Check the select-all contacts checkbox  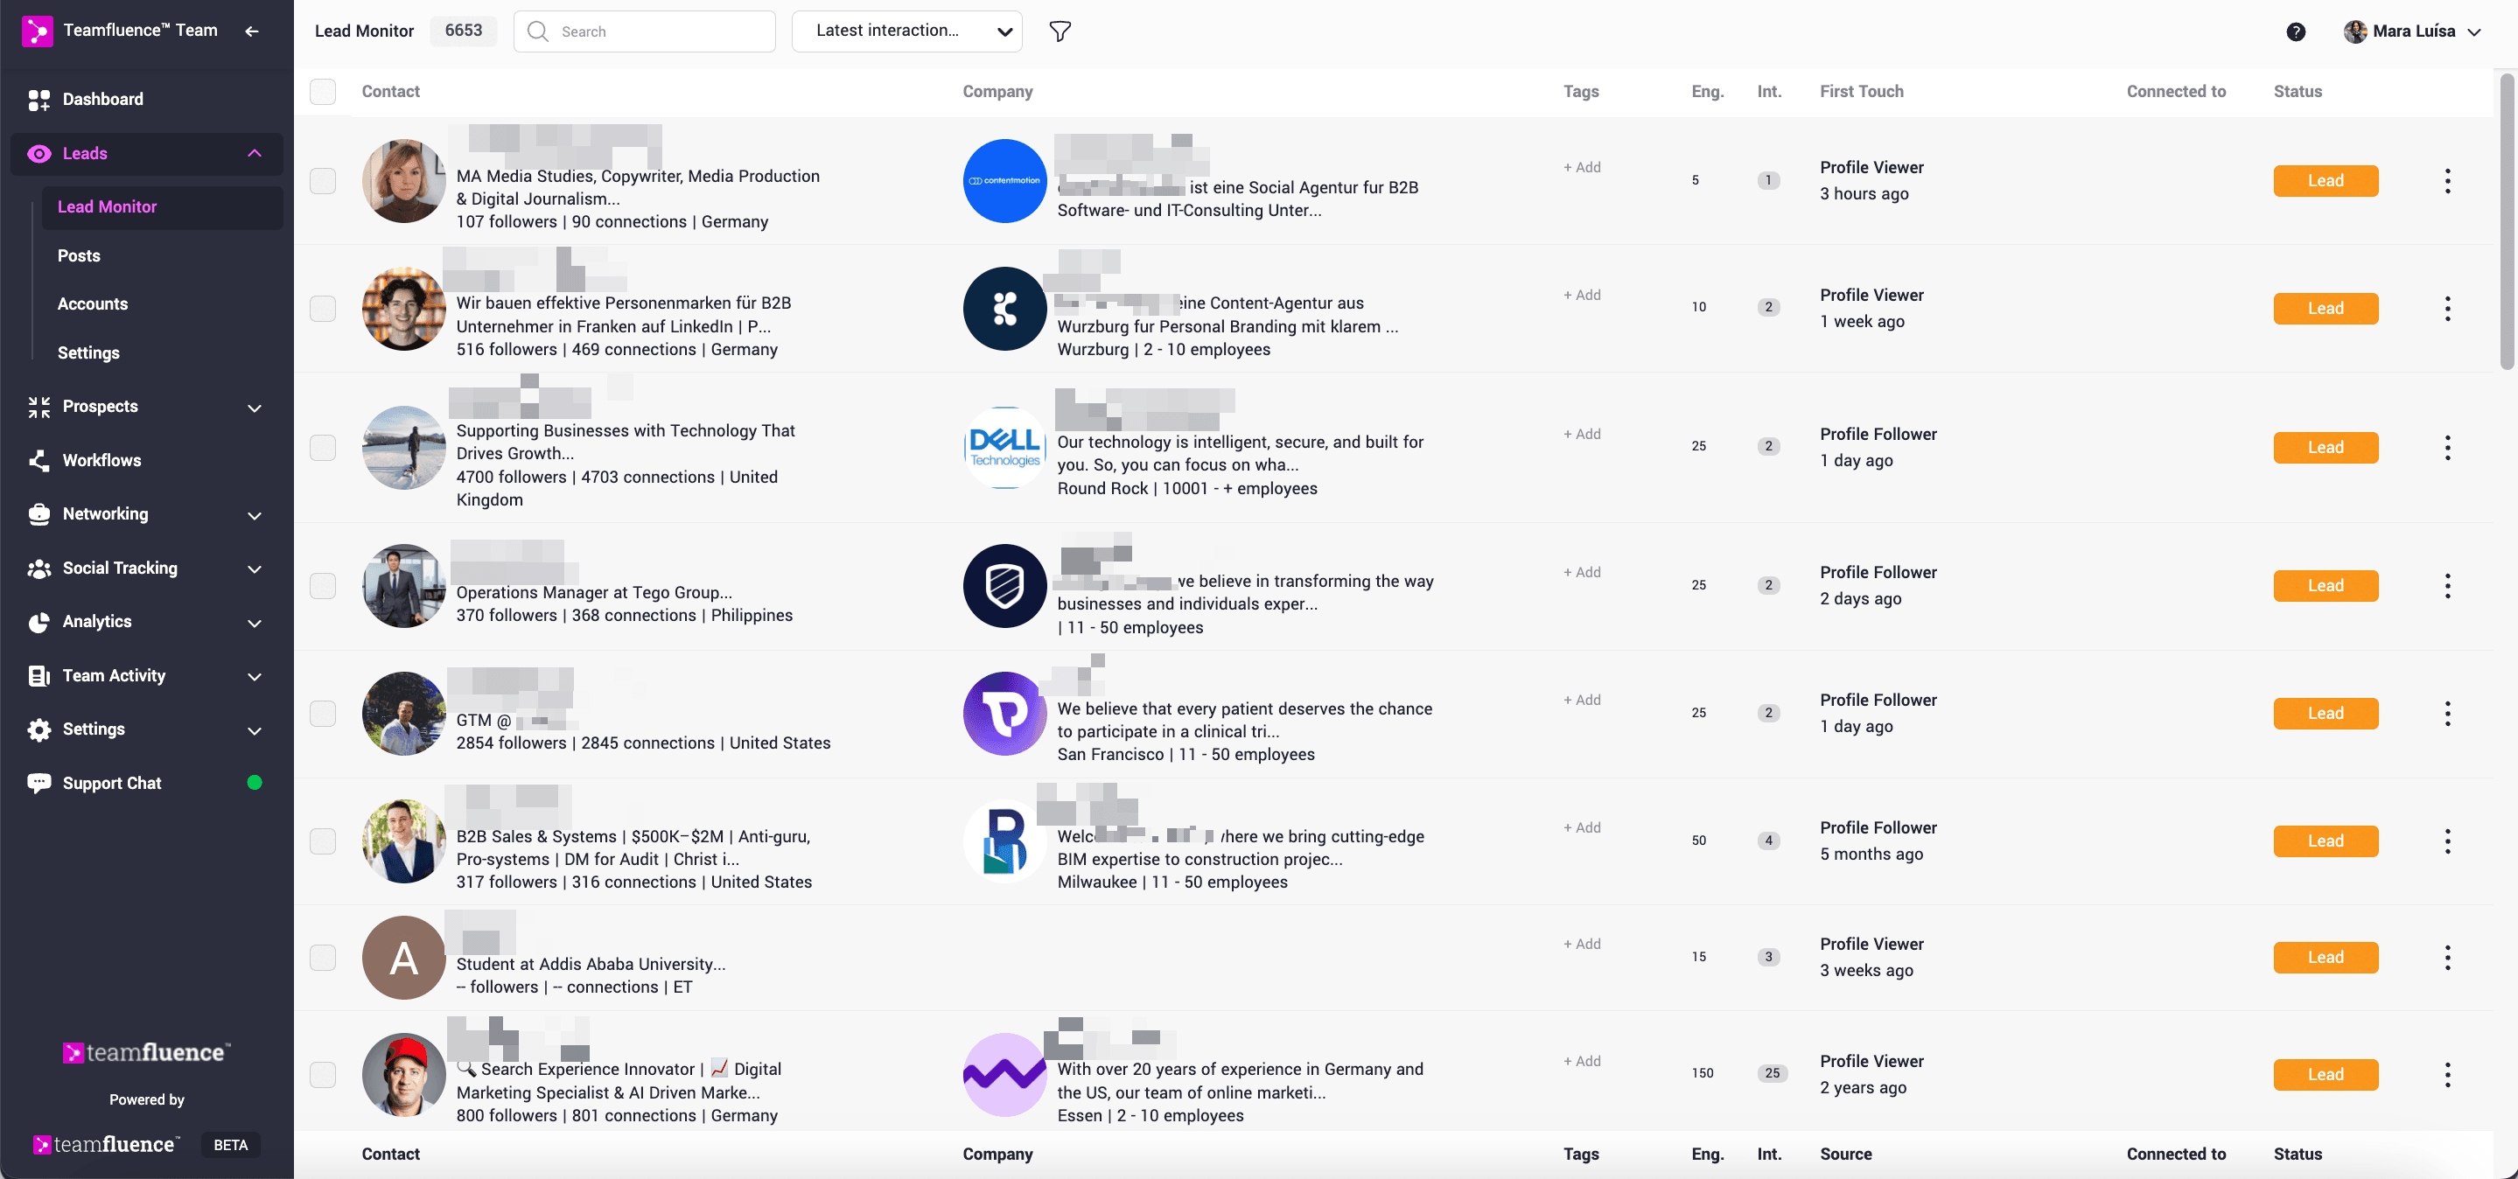pos(323,92)
